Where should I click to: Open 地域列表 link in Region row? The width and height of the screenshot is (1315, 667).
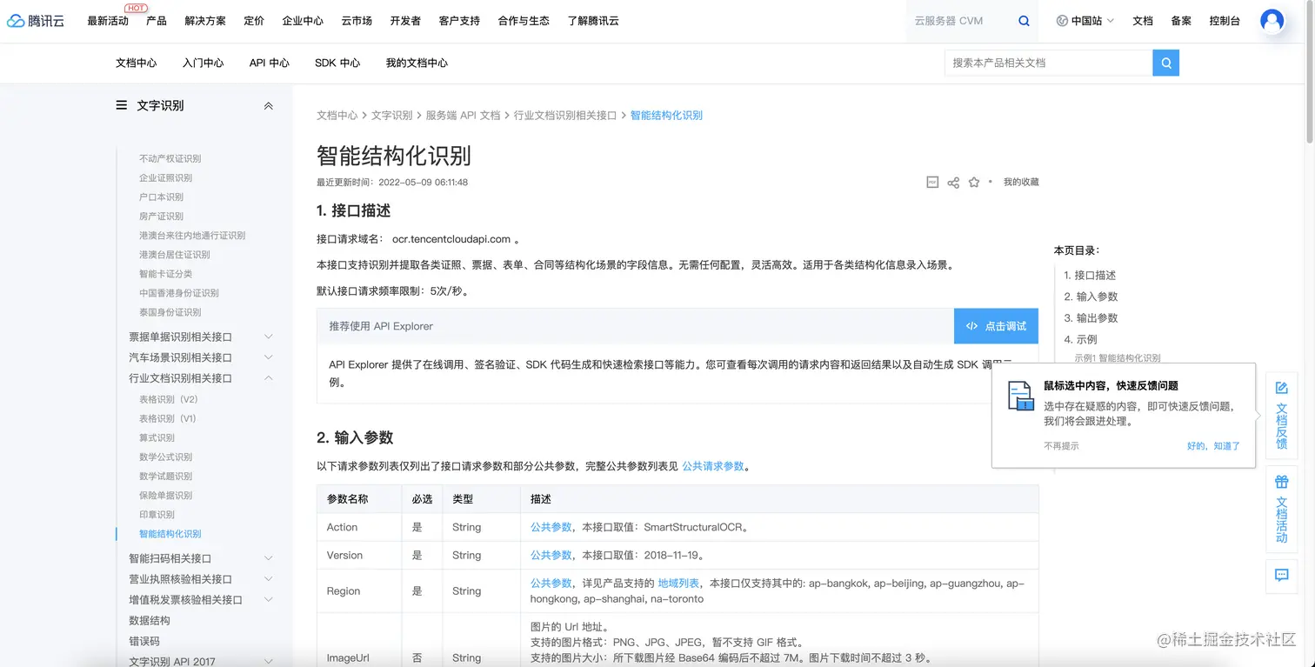678,583
